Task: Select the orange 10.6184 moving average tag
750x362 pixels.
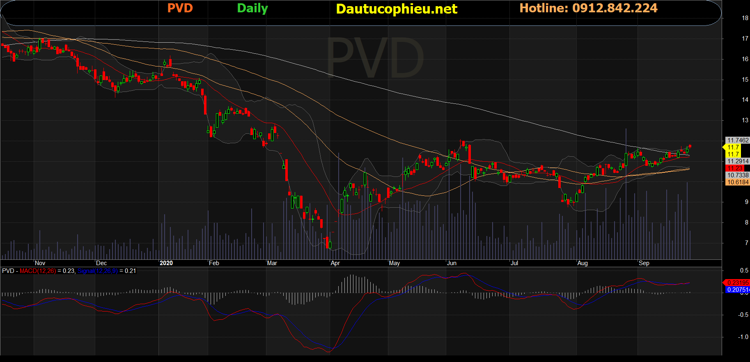Action: [x=738, y=182]
